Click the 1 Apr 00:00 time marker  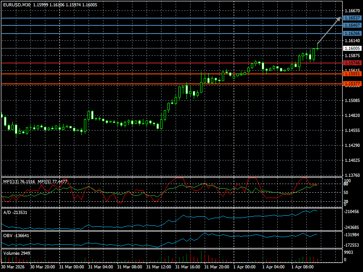245,267
